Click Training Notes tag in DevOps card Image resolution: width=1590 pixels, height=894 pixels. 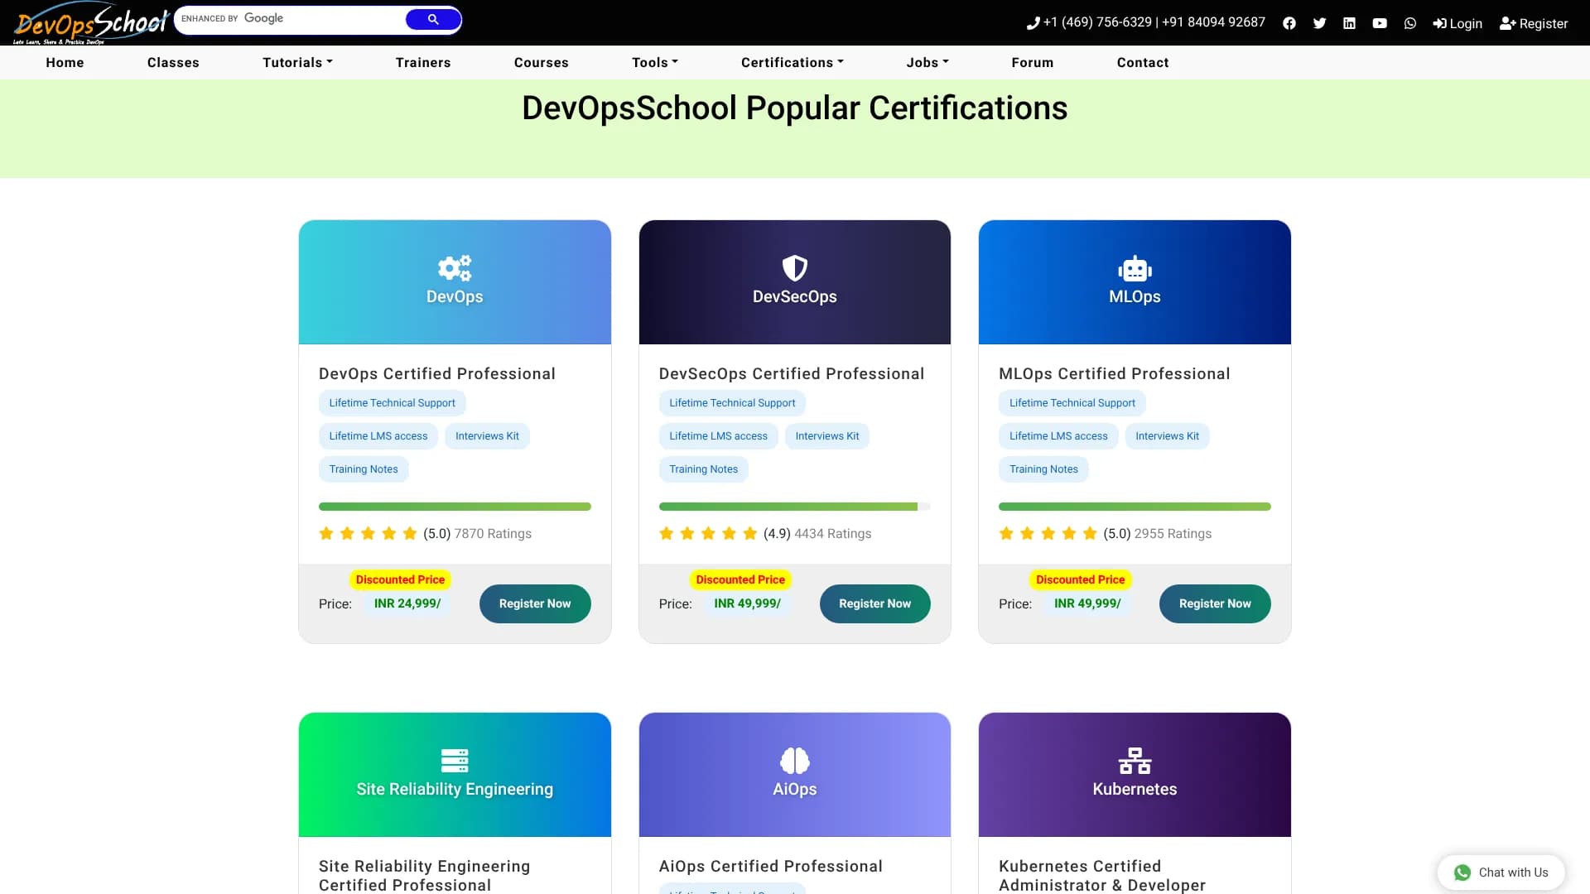click(x=364, y=469)
